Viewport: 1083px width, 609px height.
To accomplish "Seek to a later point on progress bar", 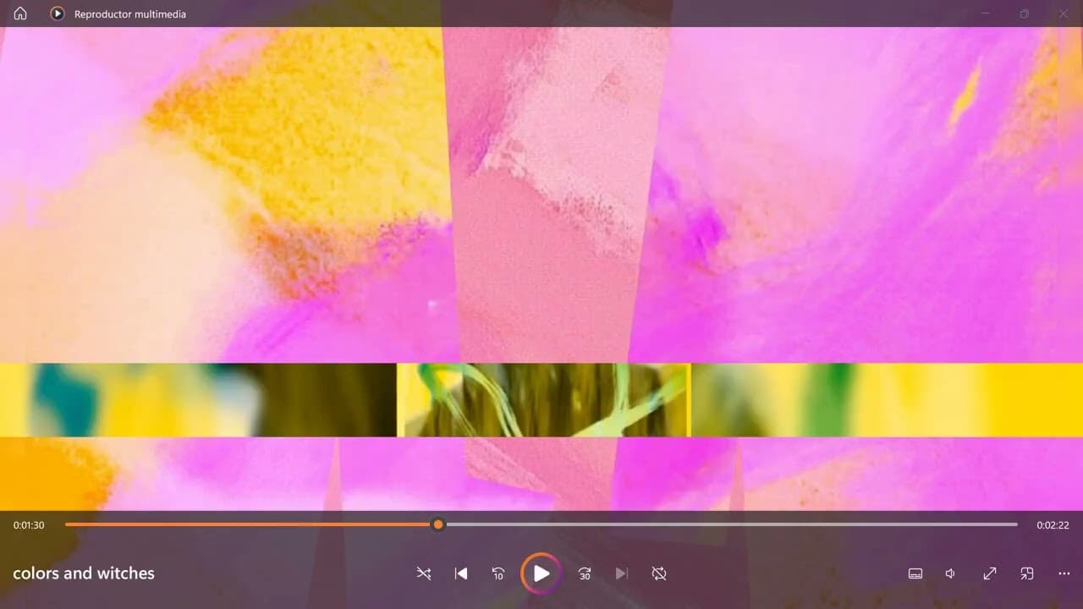I will point(732,524).
